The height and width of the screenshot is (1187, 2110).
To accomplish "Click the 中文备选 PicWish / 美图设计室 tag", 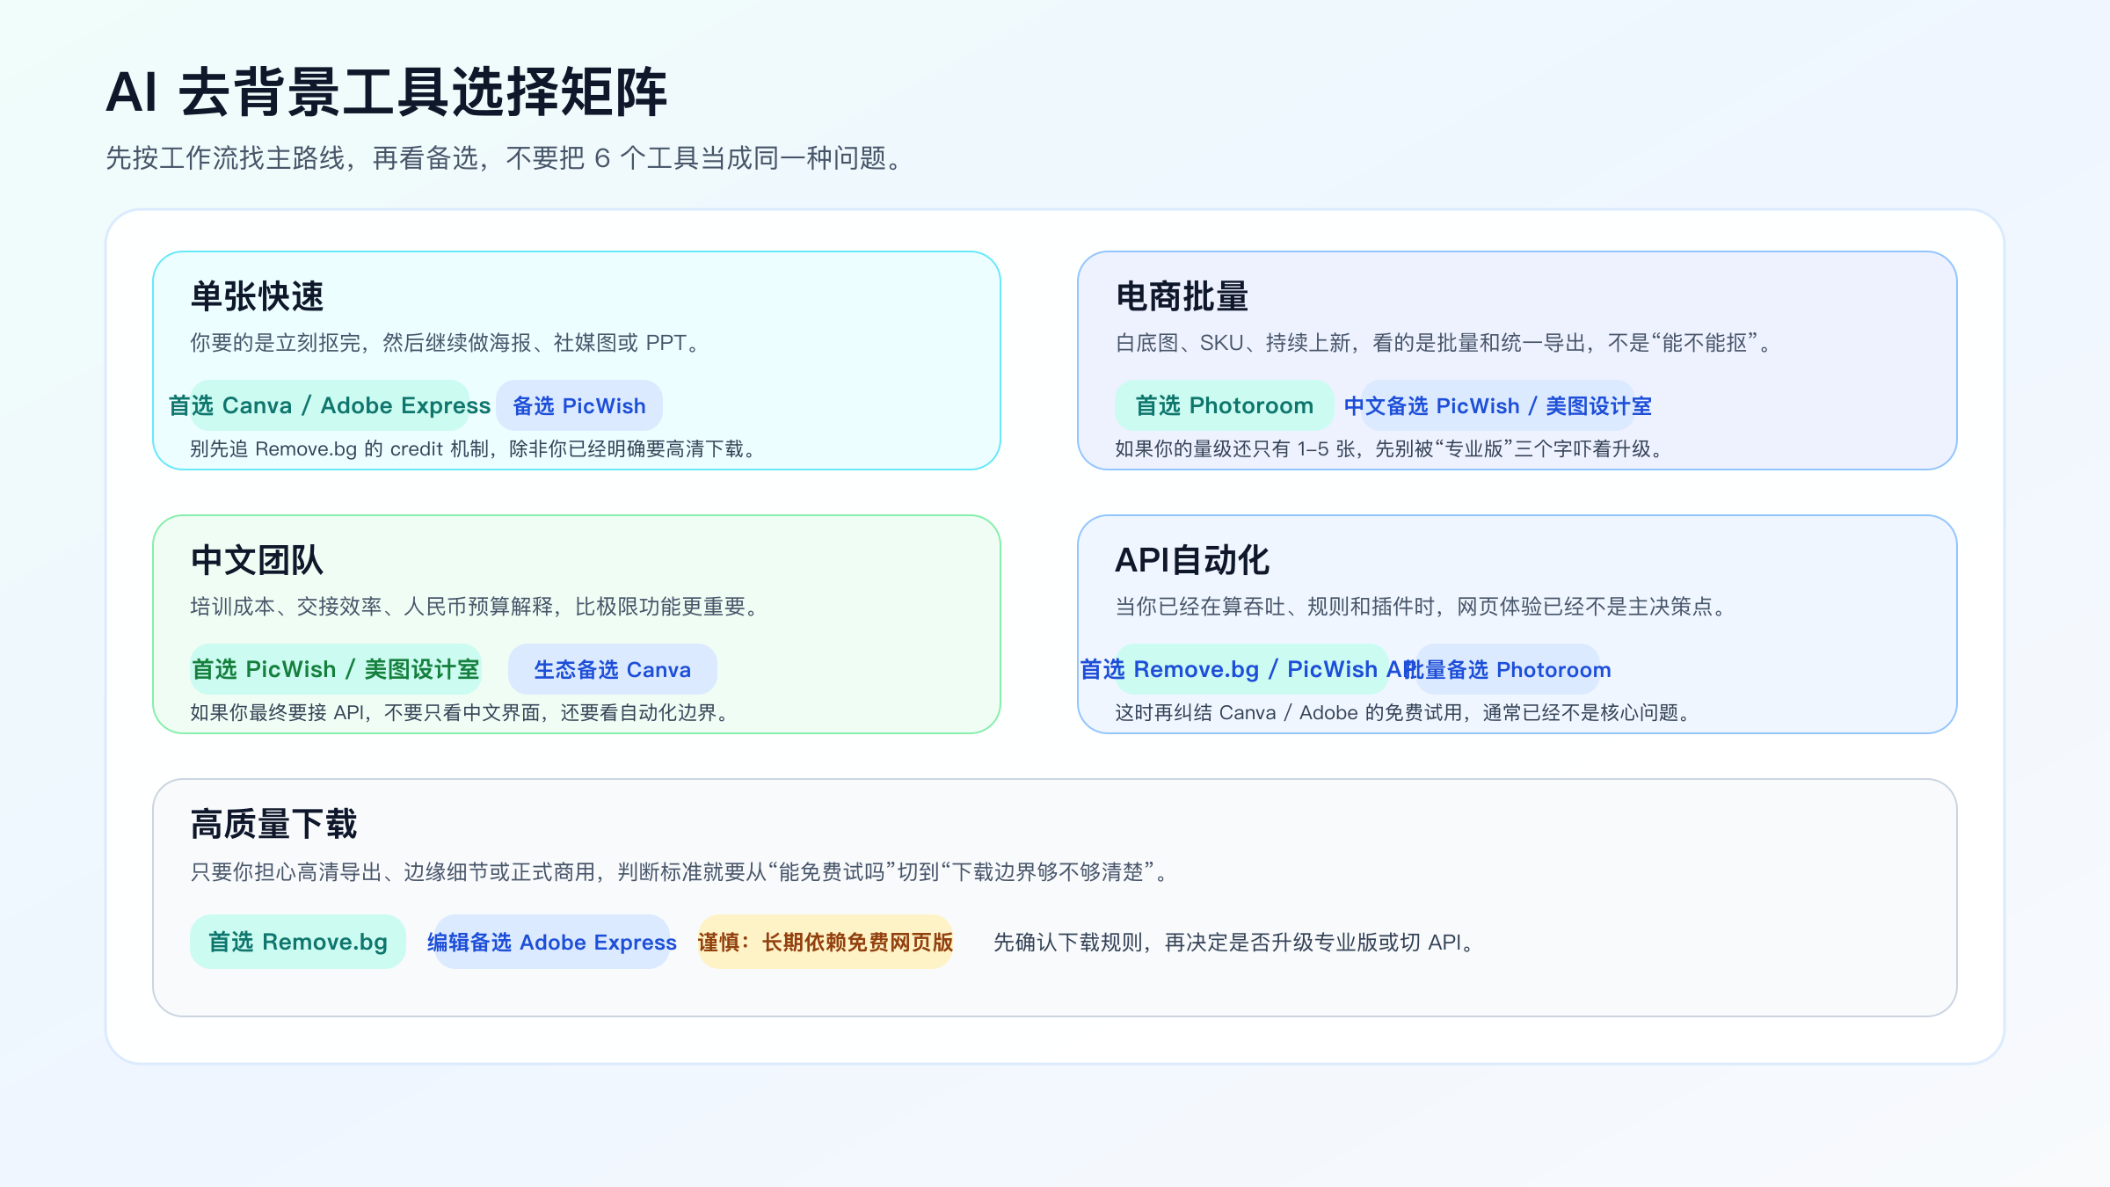I will click(1498, 405).
